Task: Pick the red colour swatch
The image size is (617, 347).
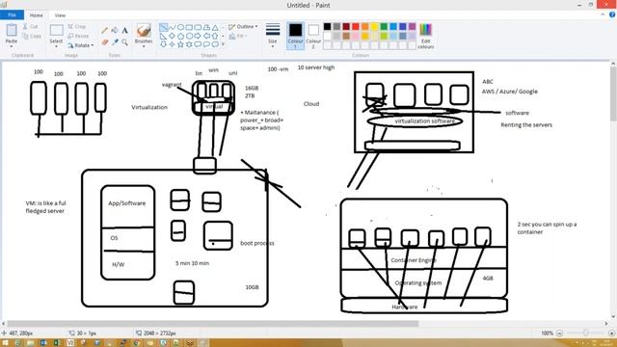Action: [x=356, y=26]
